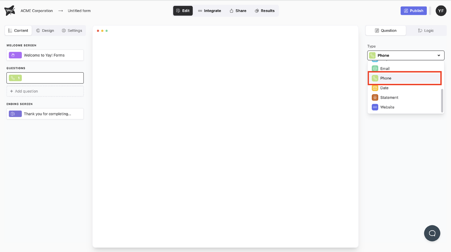Pick the Statement question type
This screenshot has height=252, width=451.
click(389, 98)
